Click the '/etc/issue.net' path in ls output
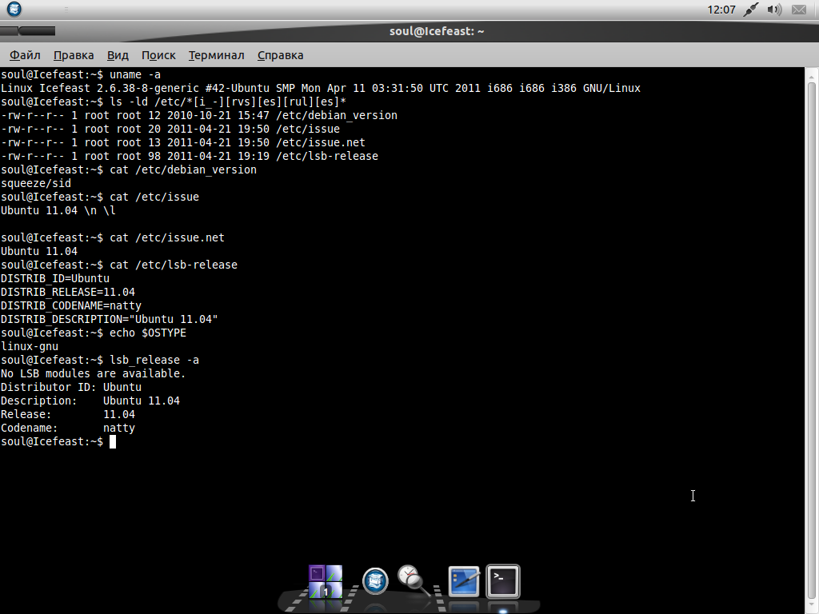This screenshot has width=819, height=614. [x=320, y=142]
